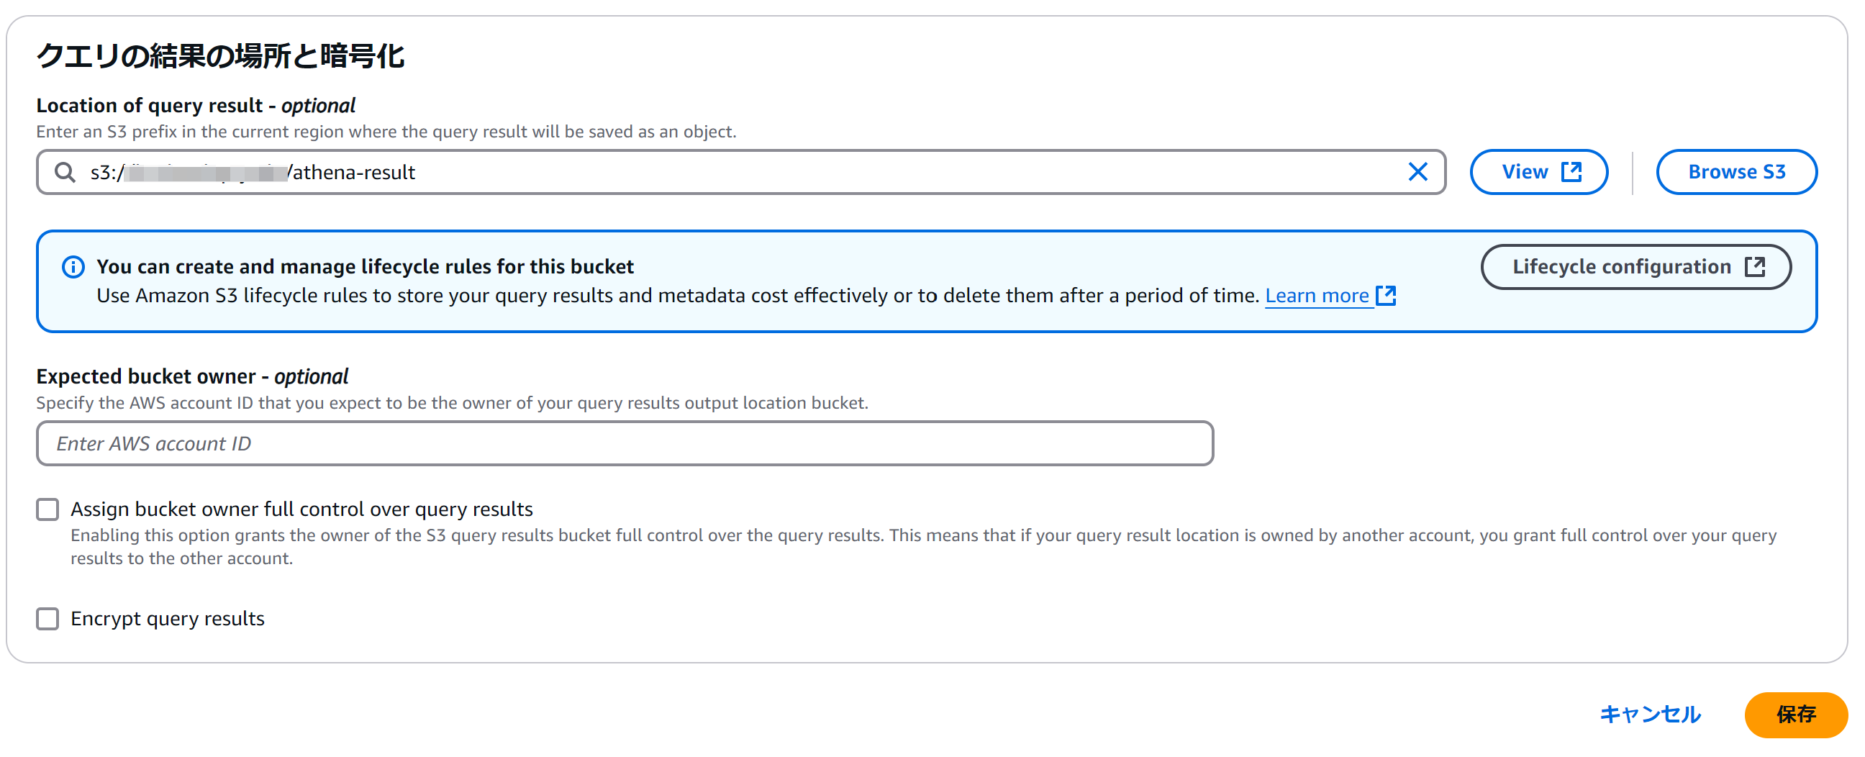Click the external link icon on Lifecycle configuration
Viewport: 1865px width, 757px height.
pos(1754,267)
